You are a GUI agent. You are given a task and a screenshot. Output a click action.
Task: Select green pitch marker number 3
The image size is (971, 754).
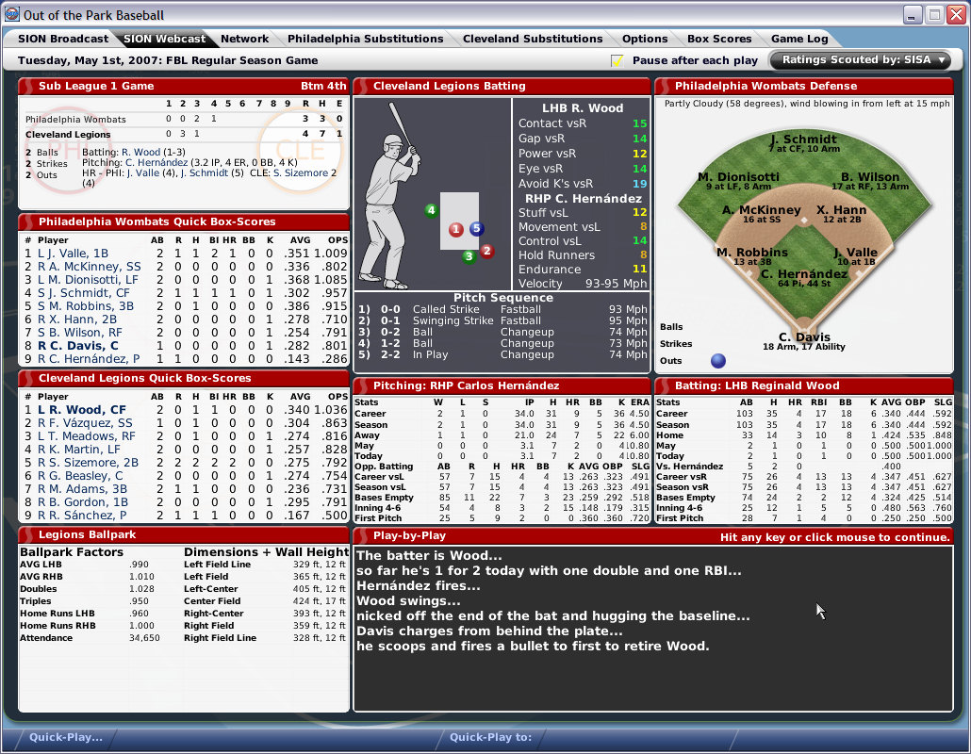(x=469, y=256)
